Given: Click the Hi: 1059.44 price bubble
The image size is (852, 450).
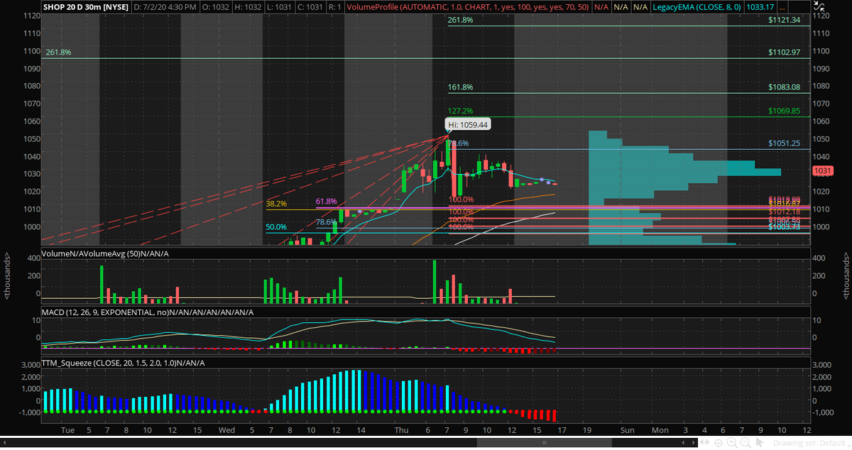Looking at the screenshot, I should (468, 124).
